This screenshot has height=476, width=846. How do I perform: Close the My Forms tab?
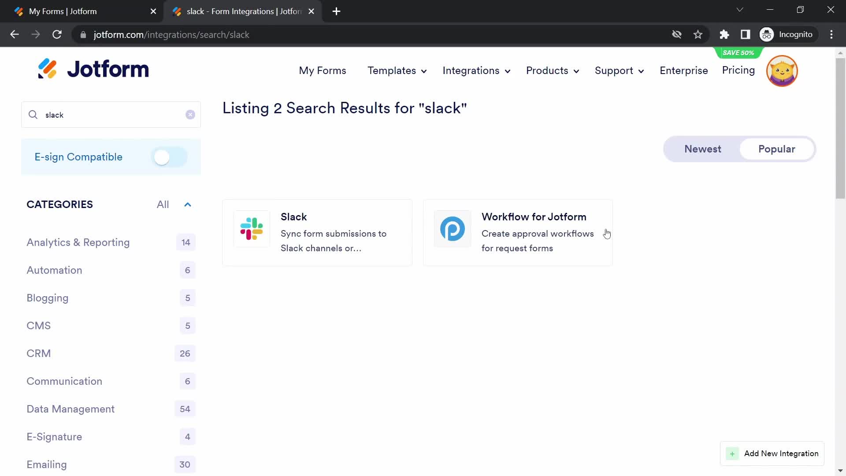click(153, 11)
